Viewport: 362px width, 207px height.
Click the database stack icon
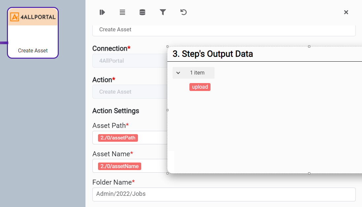click(142, 12)
